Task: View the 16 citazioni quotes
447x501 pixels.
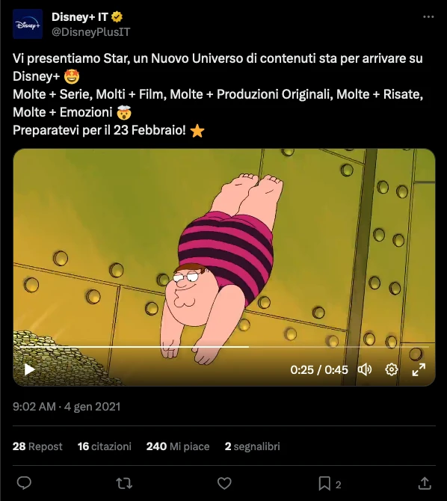Action: [105, 446]
